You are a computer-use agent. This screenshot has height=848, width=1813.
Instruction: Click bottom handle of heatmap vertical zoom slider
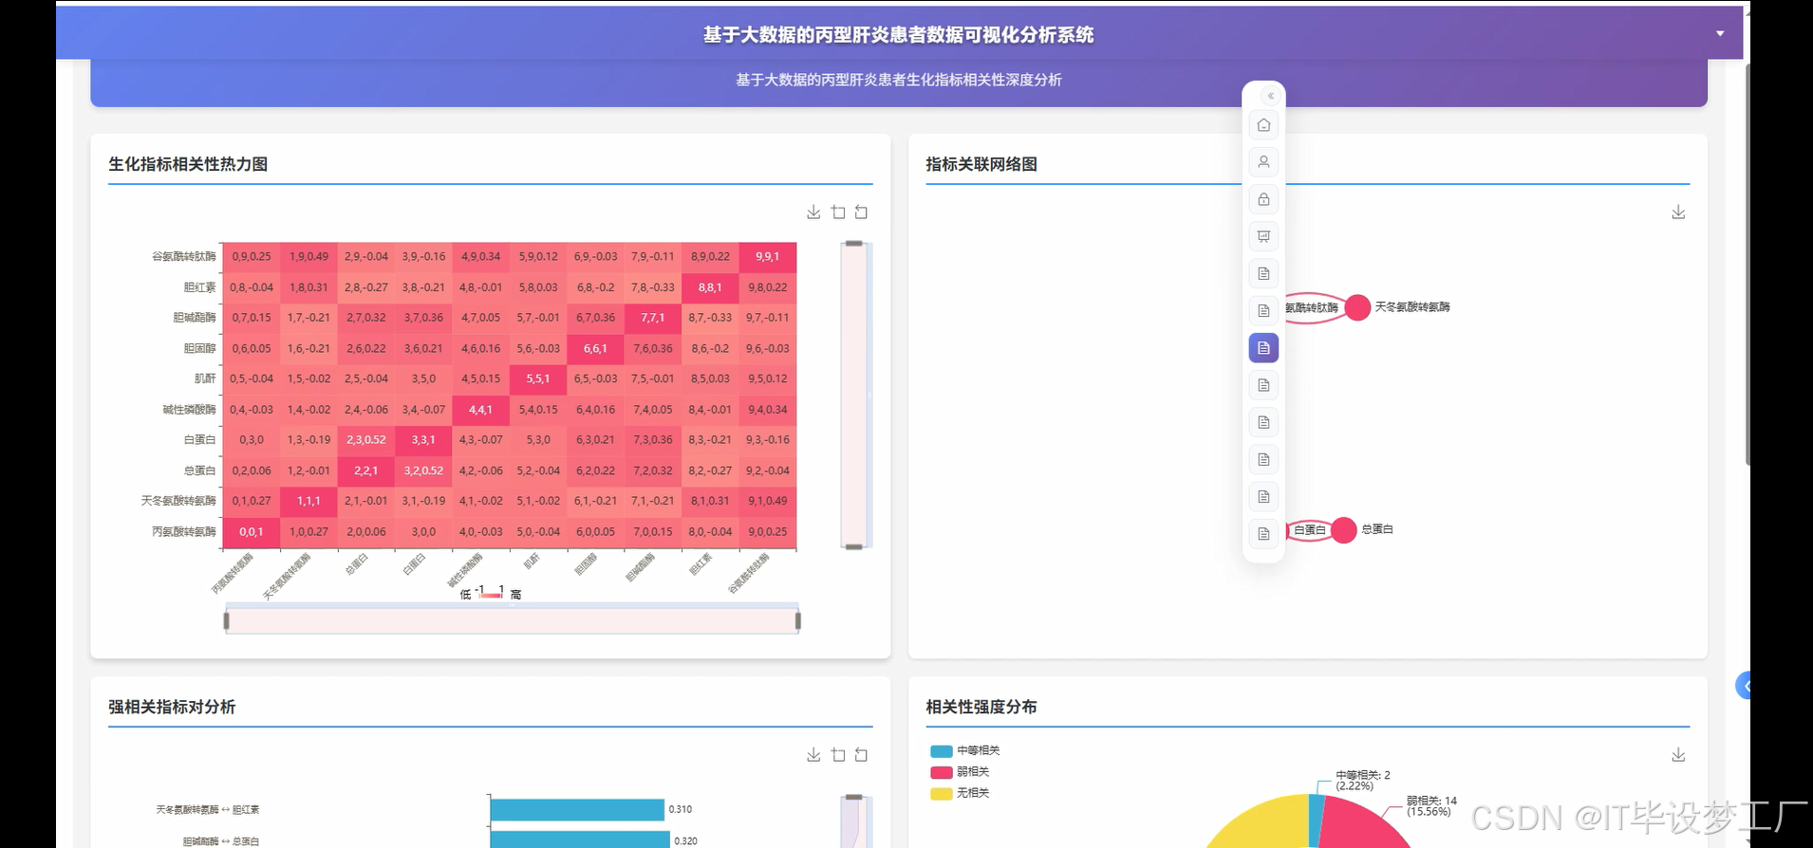pos(854,546)
